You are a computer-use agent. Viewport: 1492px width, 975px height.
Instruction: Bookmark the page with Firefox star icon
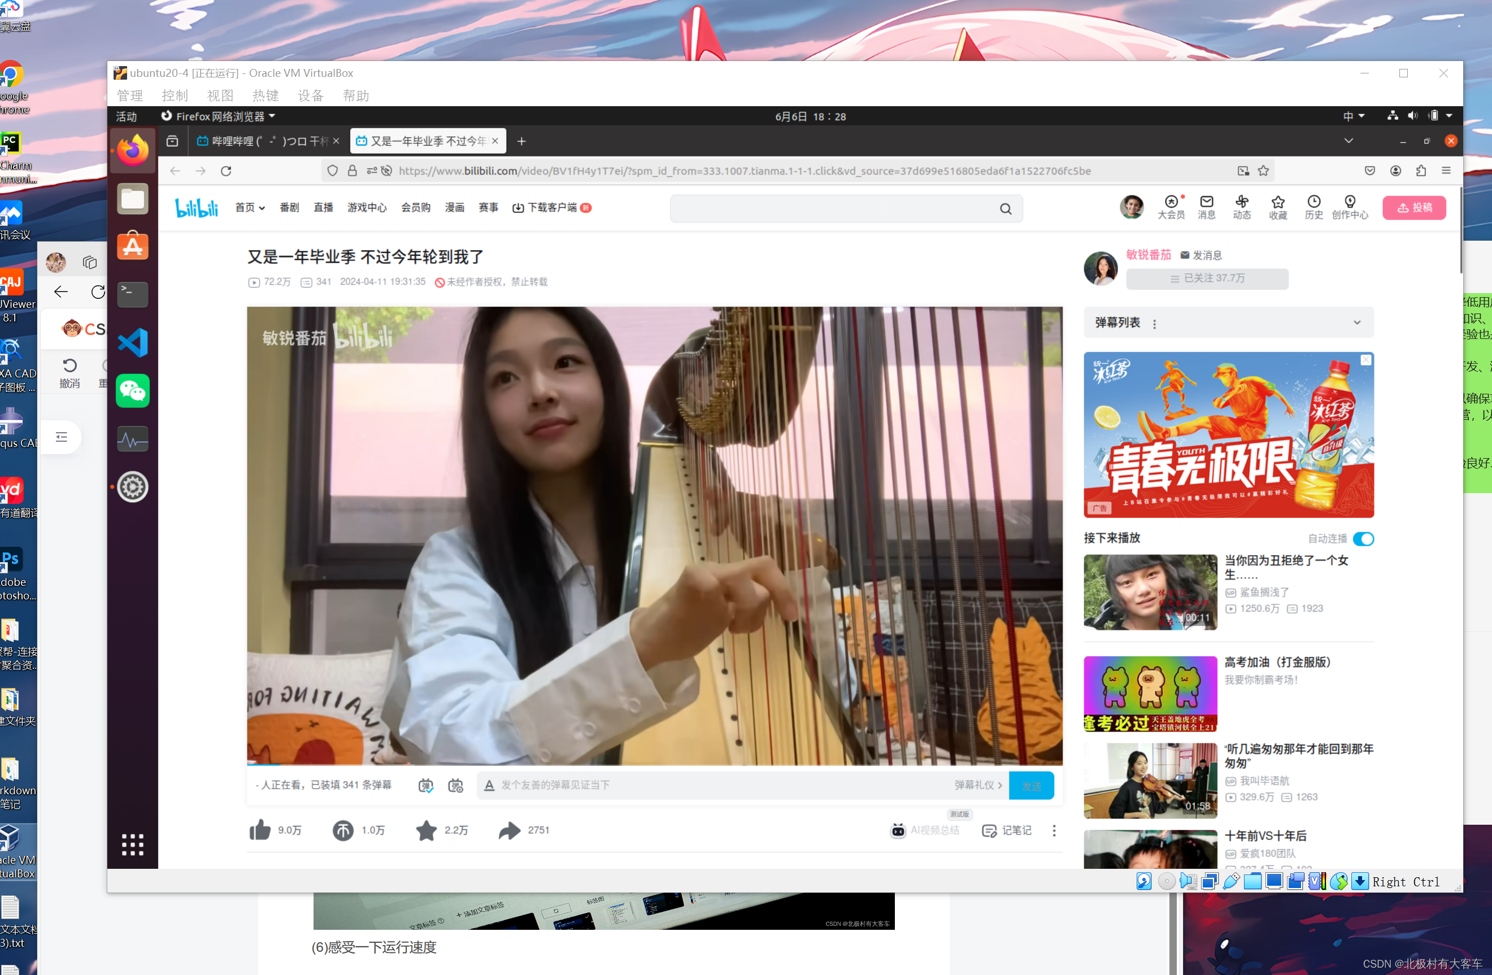click(x=1263, y=171)
